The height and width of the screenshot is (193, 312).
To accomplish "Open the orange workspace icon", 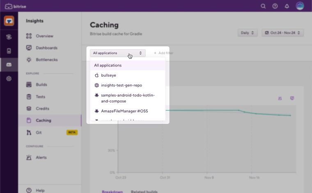I will pyautogui.click(x=9, y=21).
